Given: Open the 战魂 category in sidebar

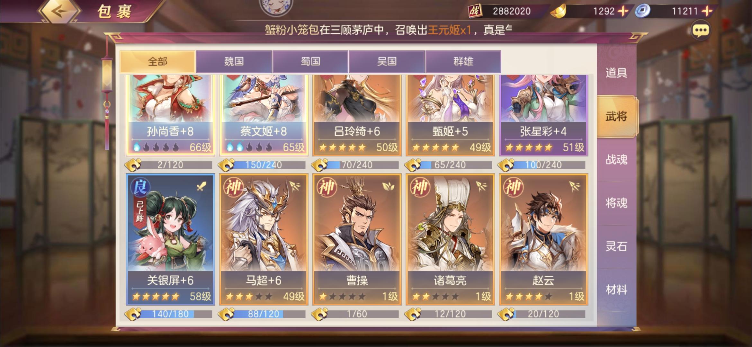Looking at the screenshot, I should [x=616, y=160].
